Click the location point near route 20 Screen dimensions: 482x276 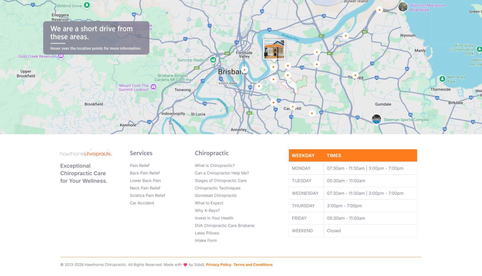[x=312, y=113]
